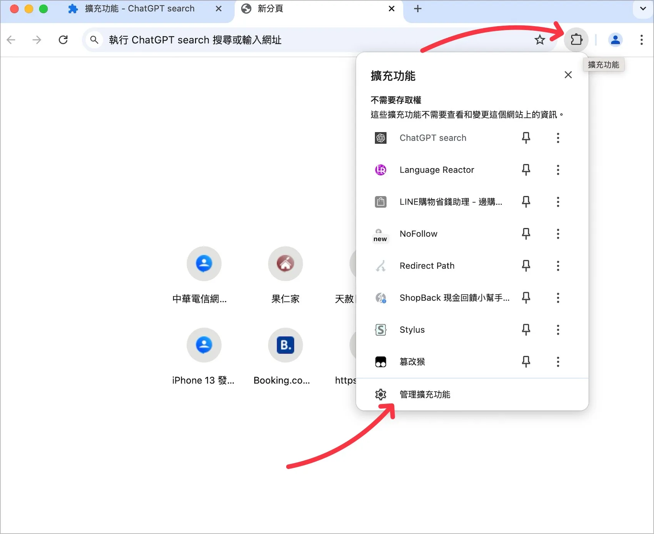Click the ShopBack extension icon
Screen dimensions: 654x534
point(381,297)
